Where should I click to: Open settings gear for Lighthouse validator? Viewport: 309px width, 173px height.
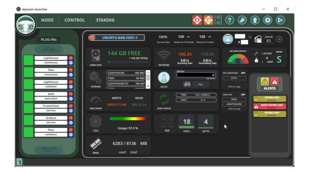coord(71,86)
